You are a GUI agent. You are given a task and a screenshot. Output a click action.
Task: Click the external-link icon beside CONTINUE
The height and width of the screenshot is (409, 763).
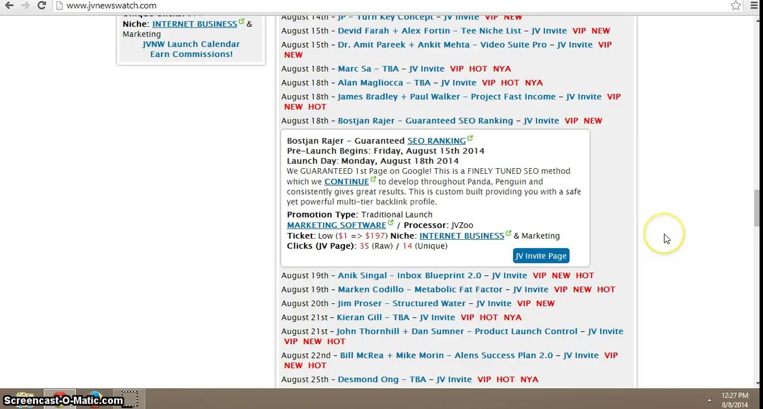373,179
